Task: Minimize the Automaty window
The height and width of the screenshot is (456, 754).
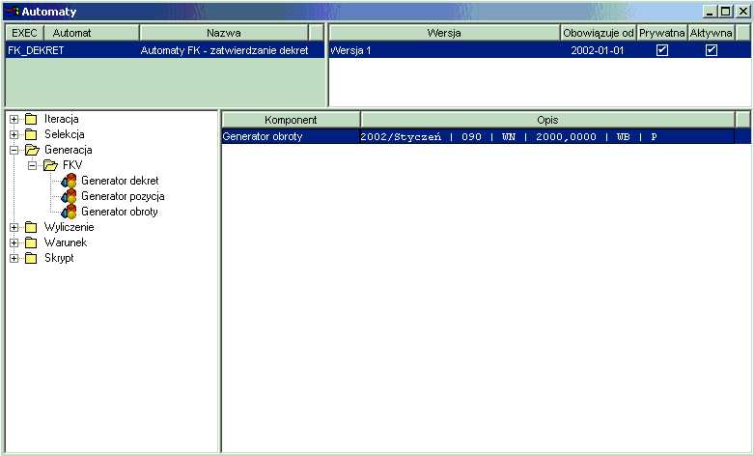Action: click(x=711, y=12)
